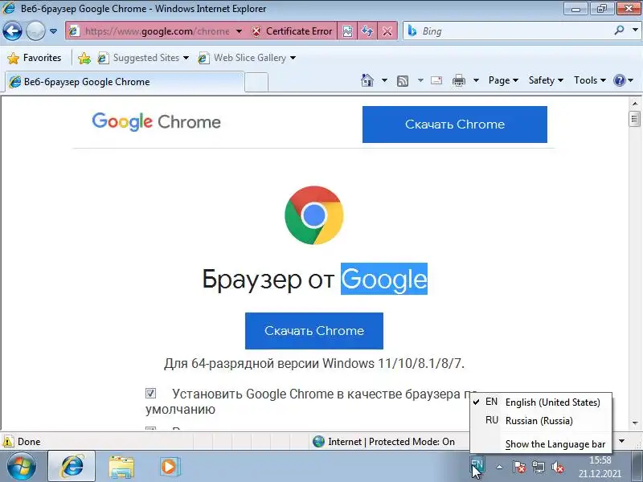
Task: Click the Done status warning icon
Action: pos(8,442)
